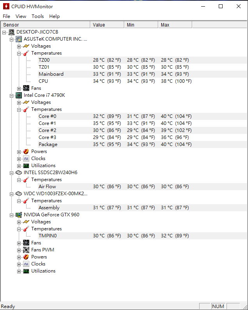Collapse the Intel Core i7 Temperatures node
248x310 pixels.
(19, 110)
